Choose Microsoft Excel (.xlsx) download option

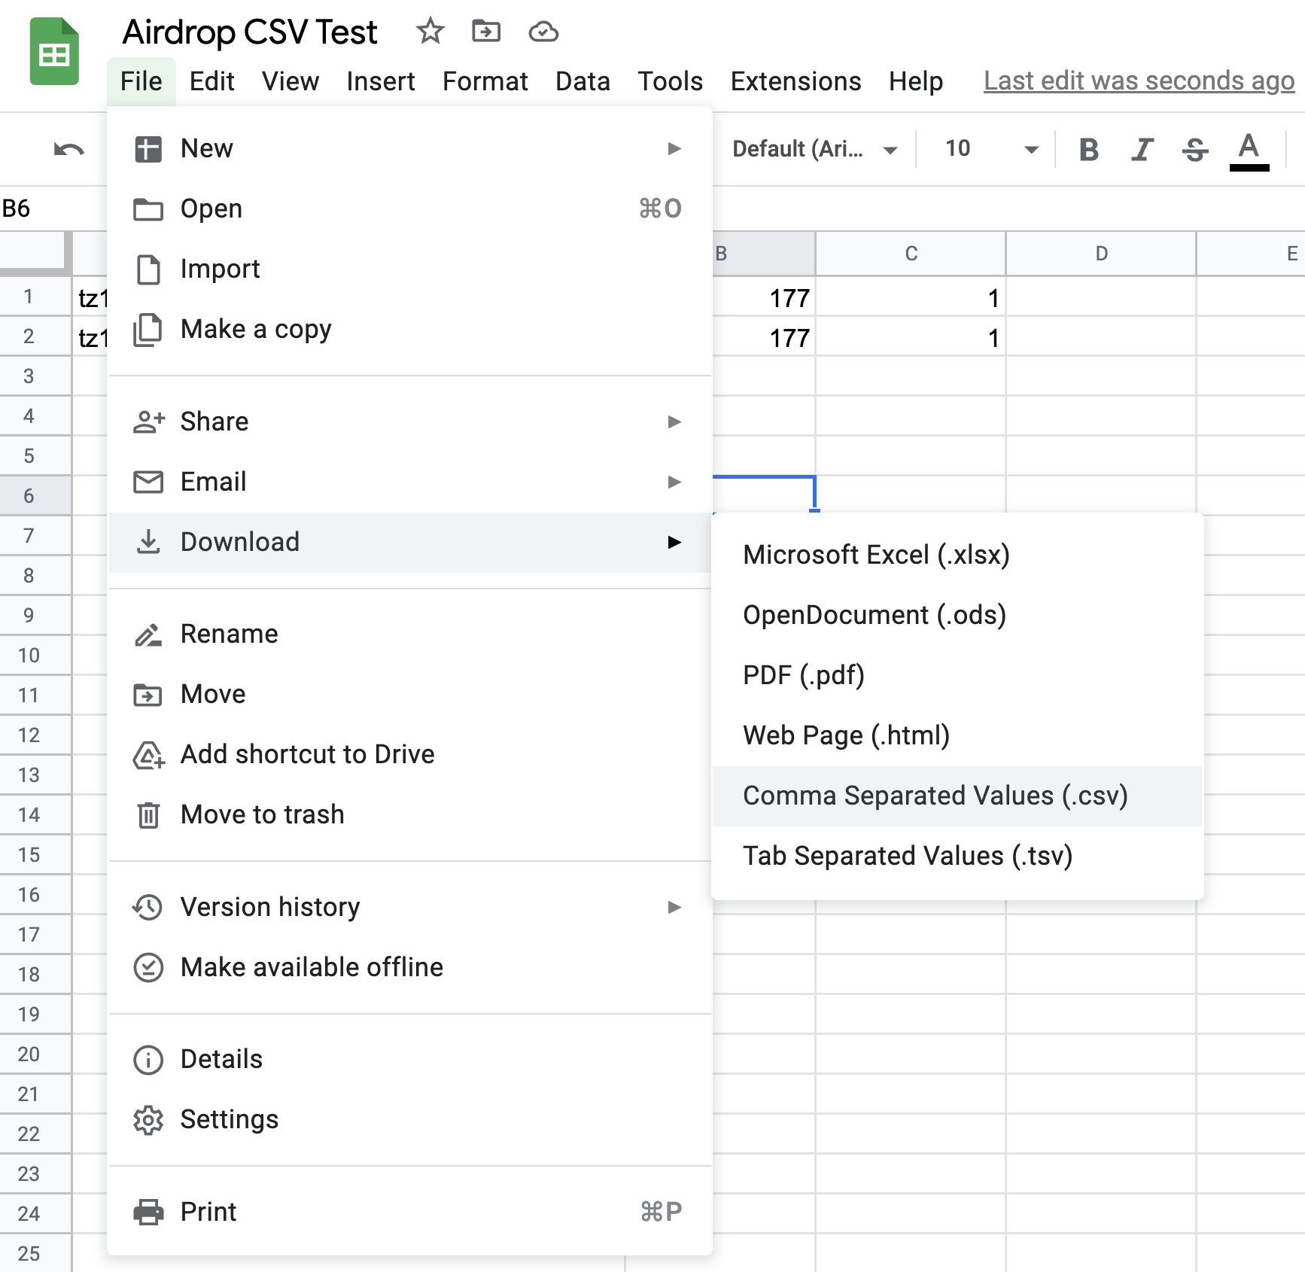click(876, 555)
